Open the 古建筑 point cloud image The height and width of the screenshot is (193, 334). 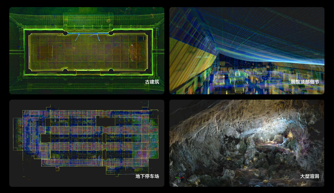pos(87,50)
